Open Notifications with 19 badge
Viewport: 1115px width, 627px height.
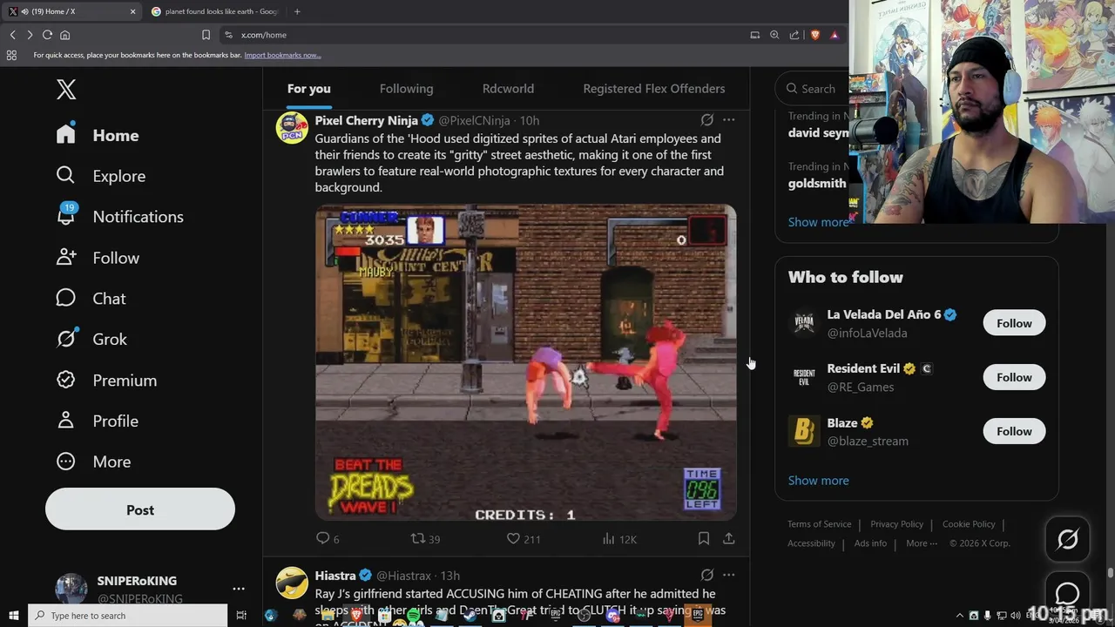[119, 217]
